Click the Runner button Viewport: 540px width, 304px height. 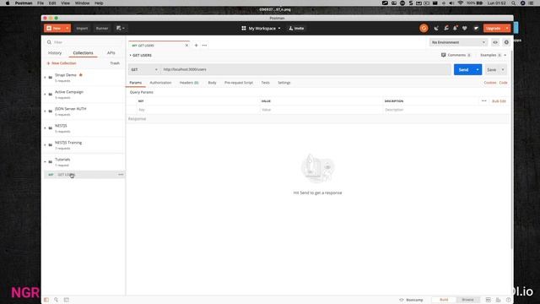click(102, 28)
